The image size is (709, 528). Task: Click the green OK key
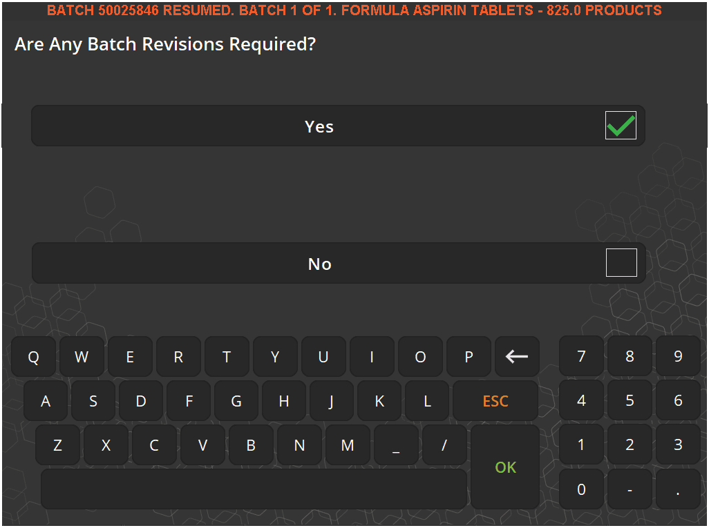click(505, 467)
